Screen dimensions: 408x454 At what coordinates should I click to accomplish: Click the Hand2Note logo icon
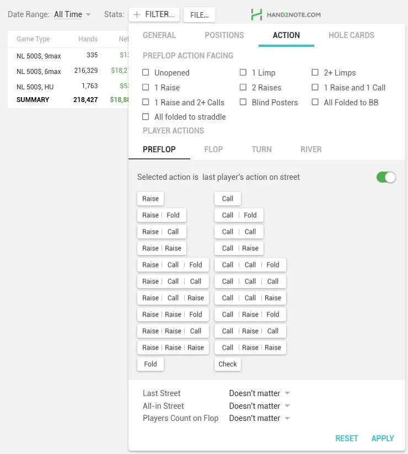pos(256,15)
